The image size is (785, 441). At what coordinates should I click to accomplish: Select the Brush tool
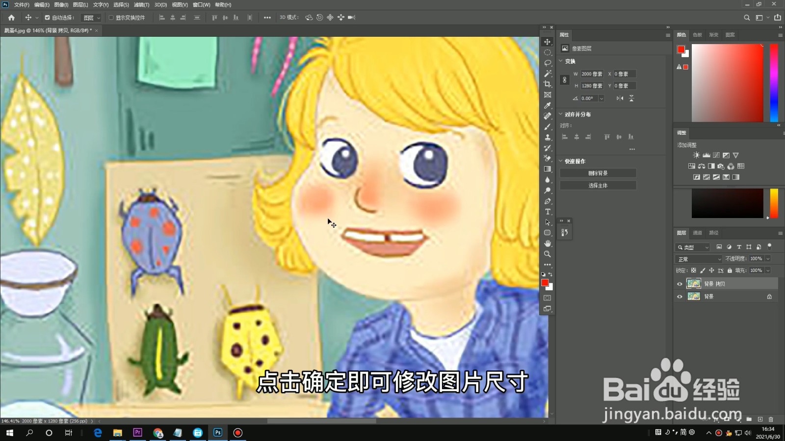(548, 127)
